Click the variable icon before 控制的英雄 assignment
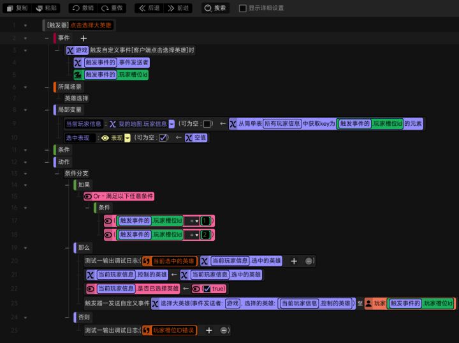The width and height of the screenshot is (459, 343). [x=91, y=275]
